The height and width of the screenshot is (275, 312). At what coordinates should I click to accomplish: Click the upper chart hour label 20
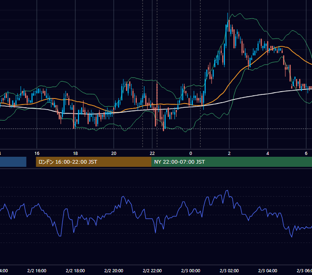pyautogui.click(x=114, y=154)
